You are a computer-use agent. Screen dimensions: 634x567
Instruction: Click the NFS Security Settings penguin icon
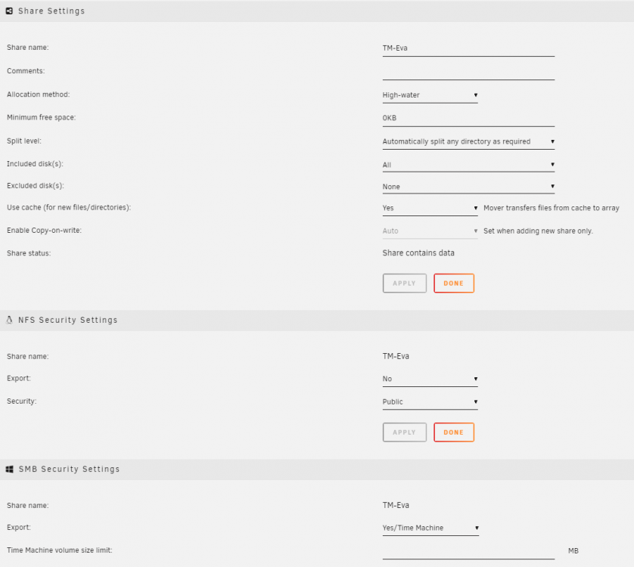[9, 320]
